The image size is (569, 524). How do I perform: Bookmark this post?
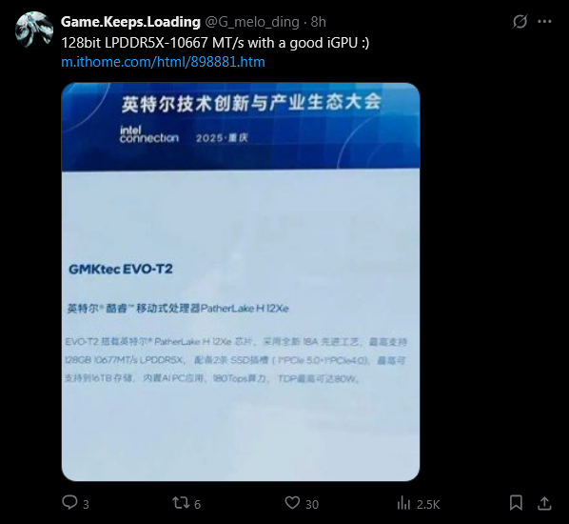tap(516, 503)
